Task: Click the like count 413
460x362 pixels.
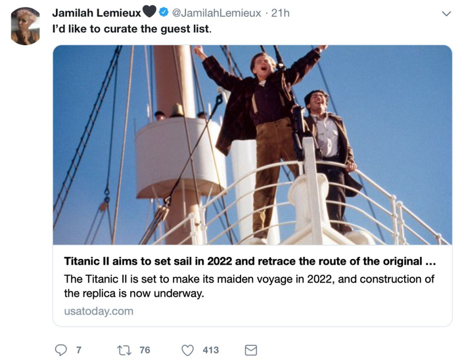Action: (x=210, y=350)
